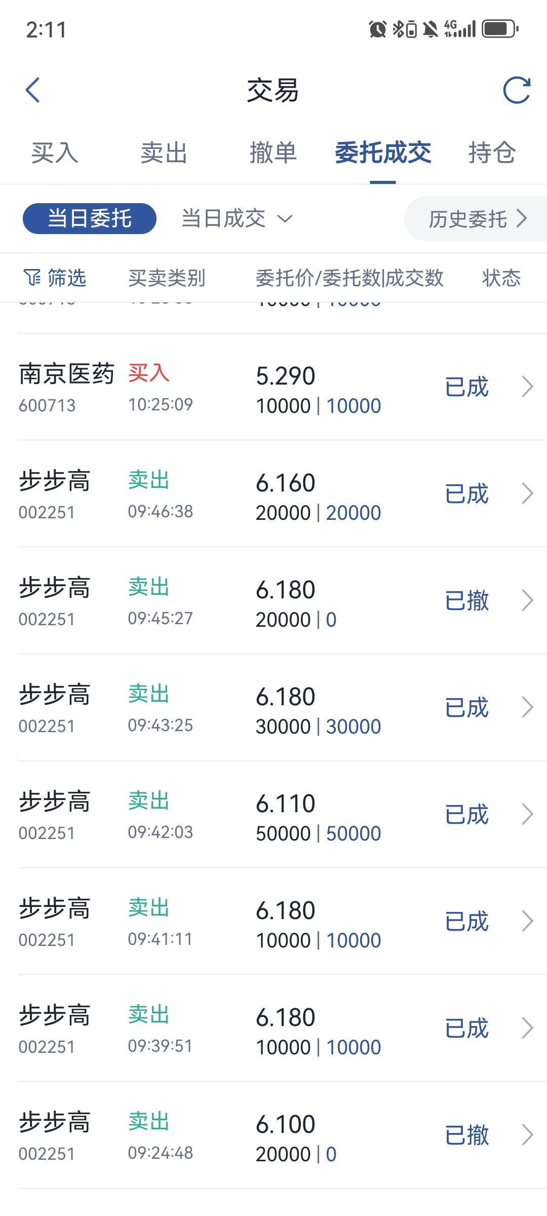Image resolution: width=547 pixels, height=1216 pixels.
Task: Open the 筛选 filter icon
Action: 32,278
